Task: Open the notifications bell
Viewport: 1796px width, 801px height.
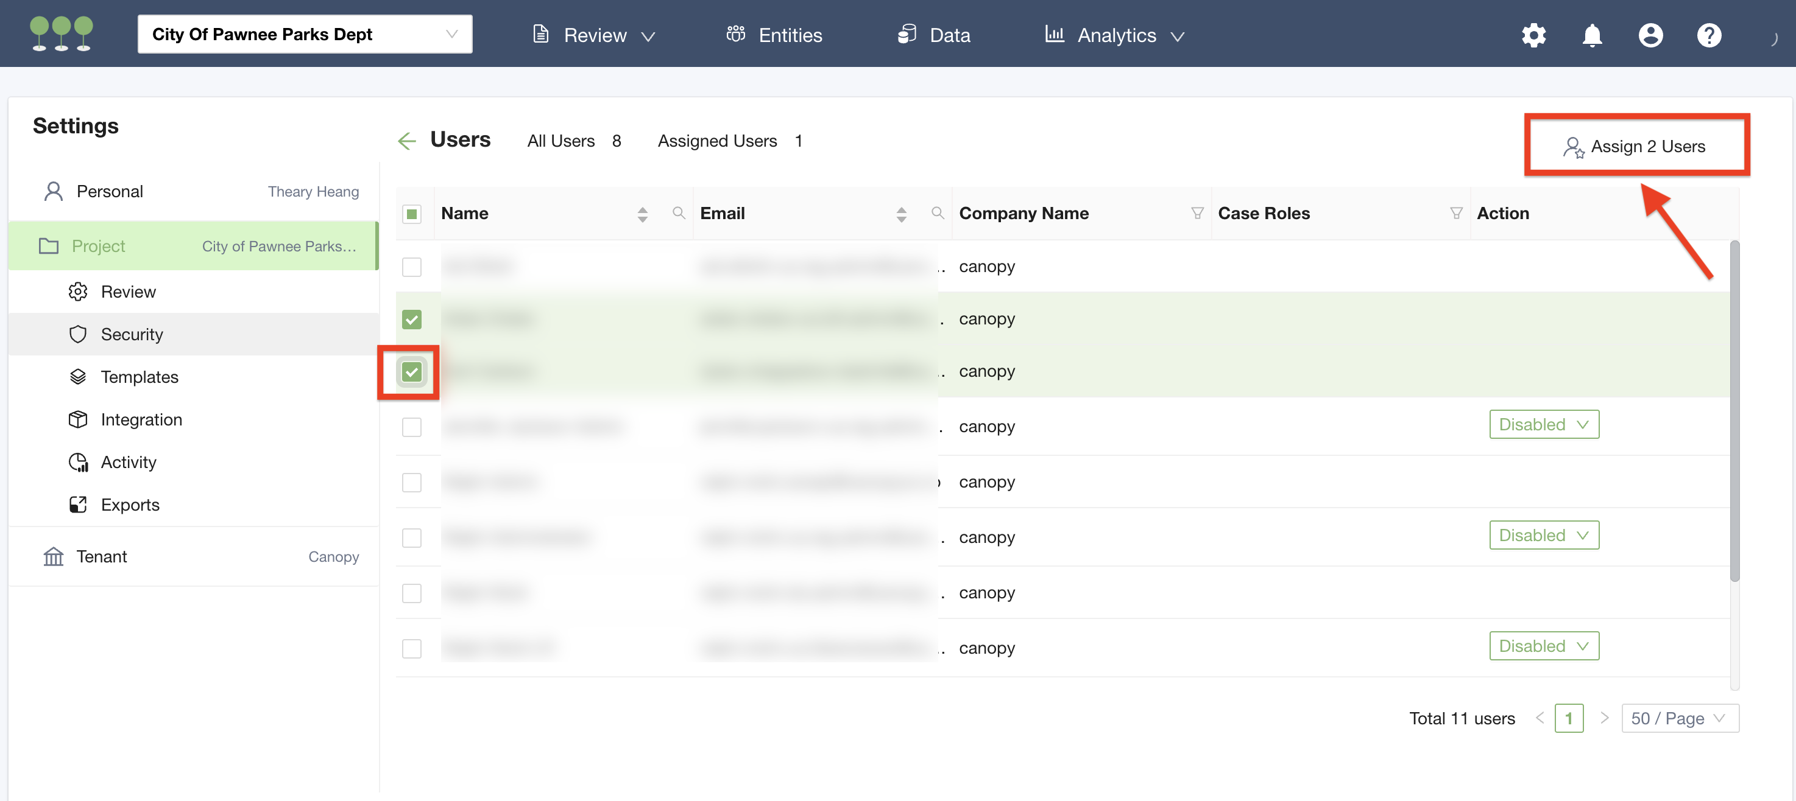Action: (x=1592, y=35)
